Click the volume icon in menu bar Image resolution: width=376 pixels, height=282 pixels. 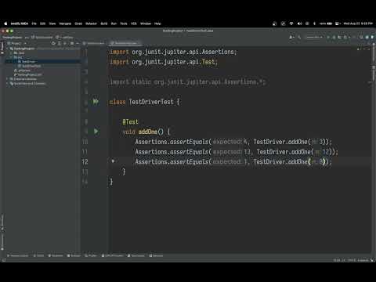tap(299, 23)
